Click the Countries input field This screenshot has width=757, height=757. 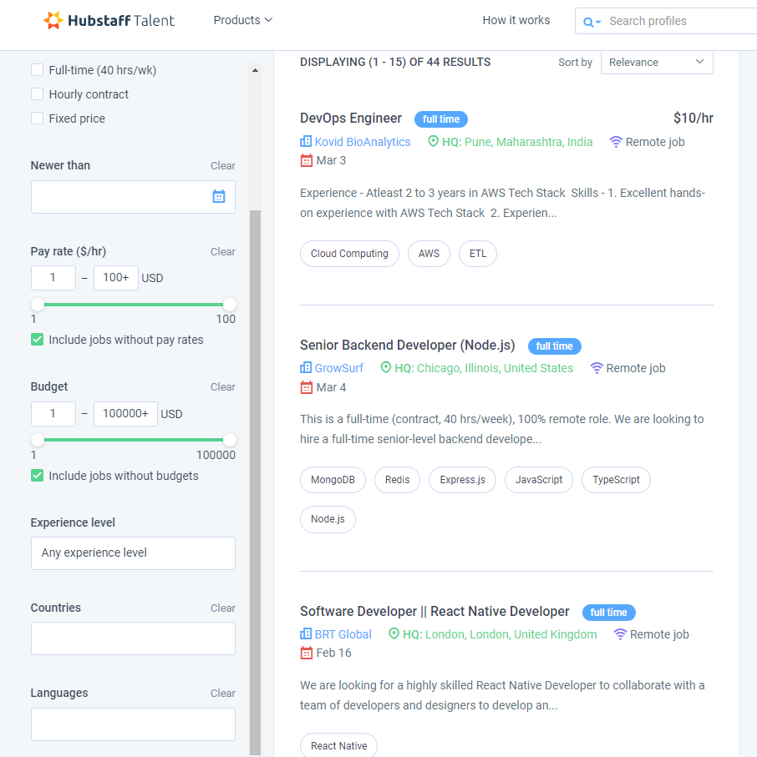click(x=133, y=638)
